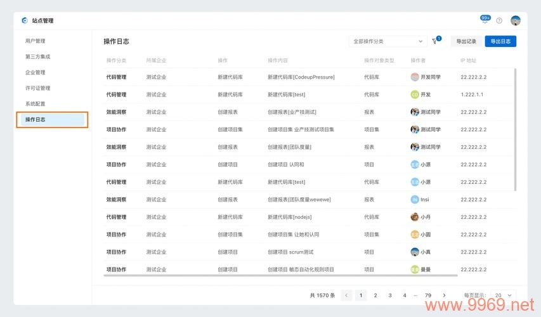Viewport: 541px width, 317px height.
Task: Select 操作日志 in the sidebar
Action: tap(52, 119)
